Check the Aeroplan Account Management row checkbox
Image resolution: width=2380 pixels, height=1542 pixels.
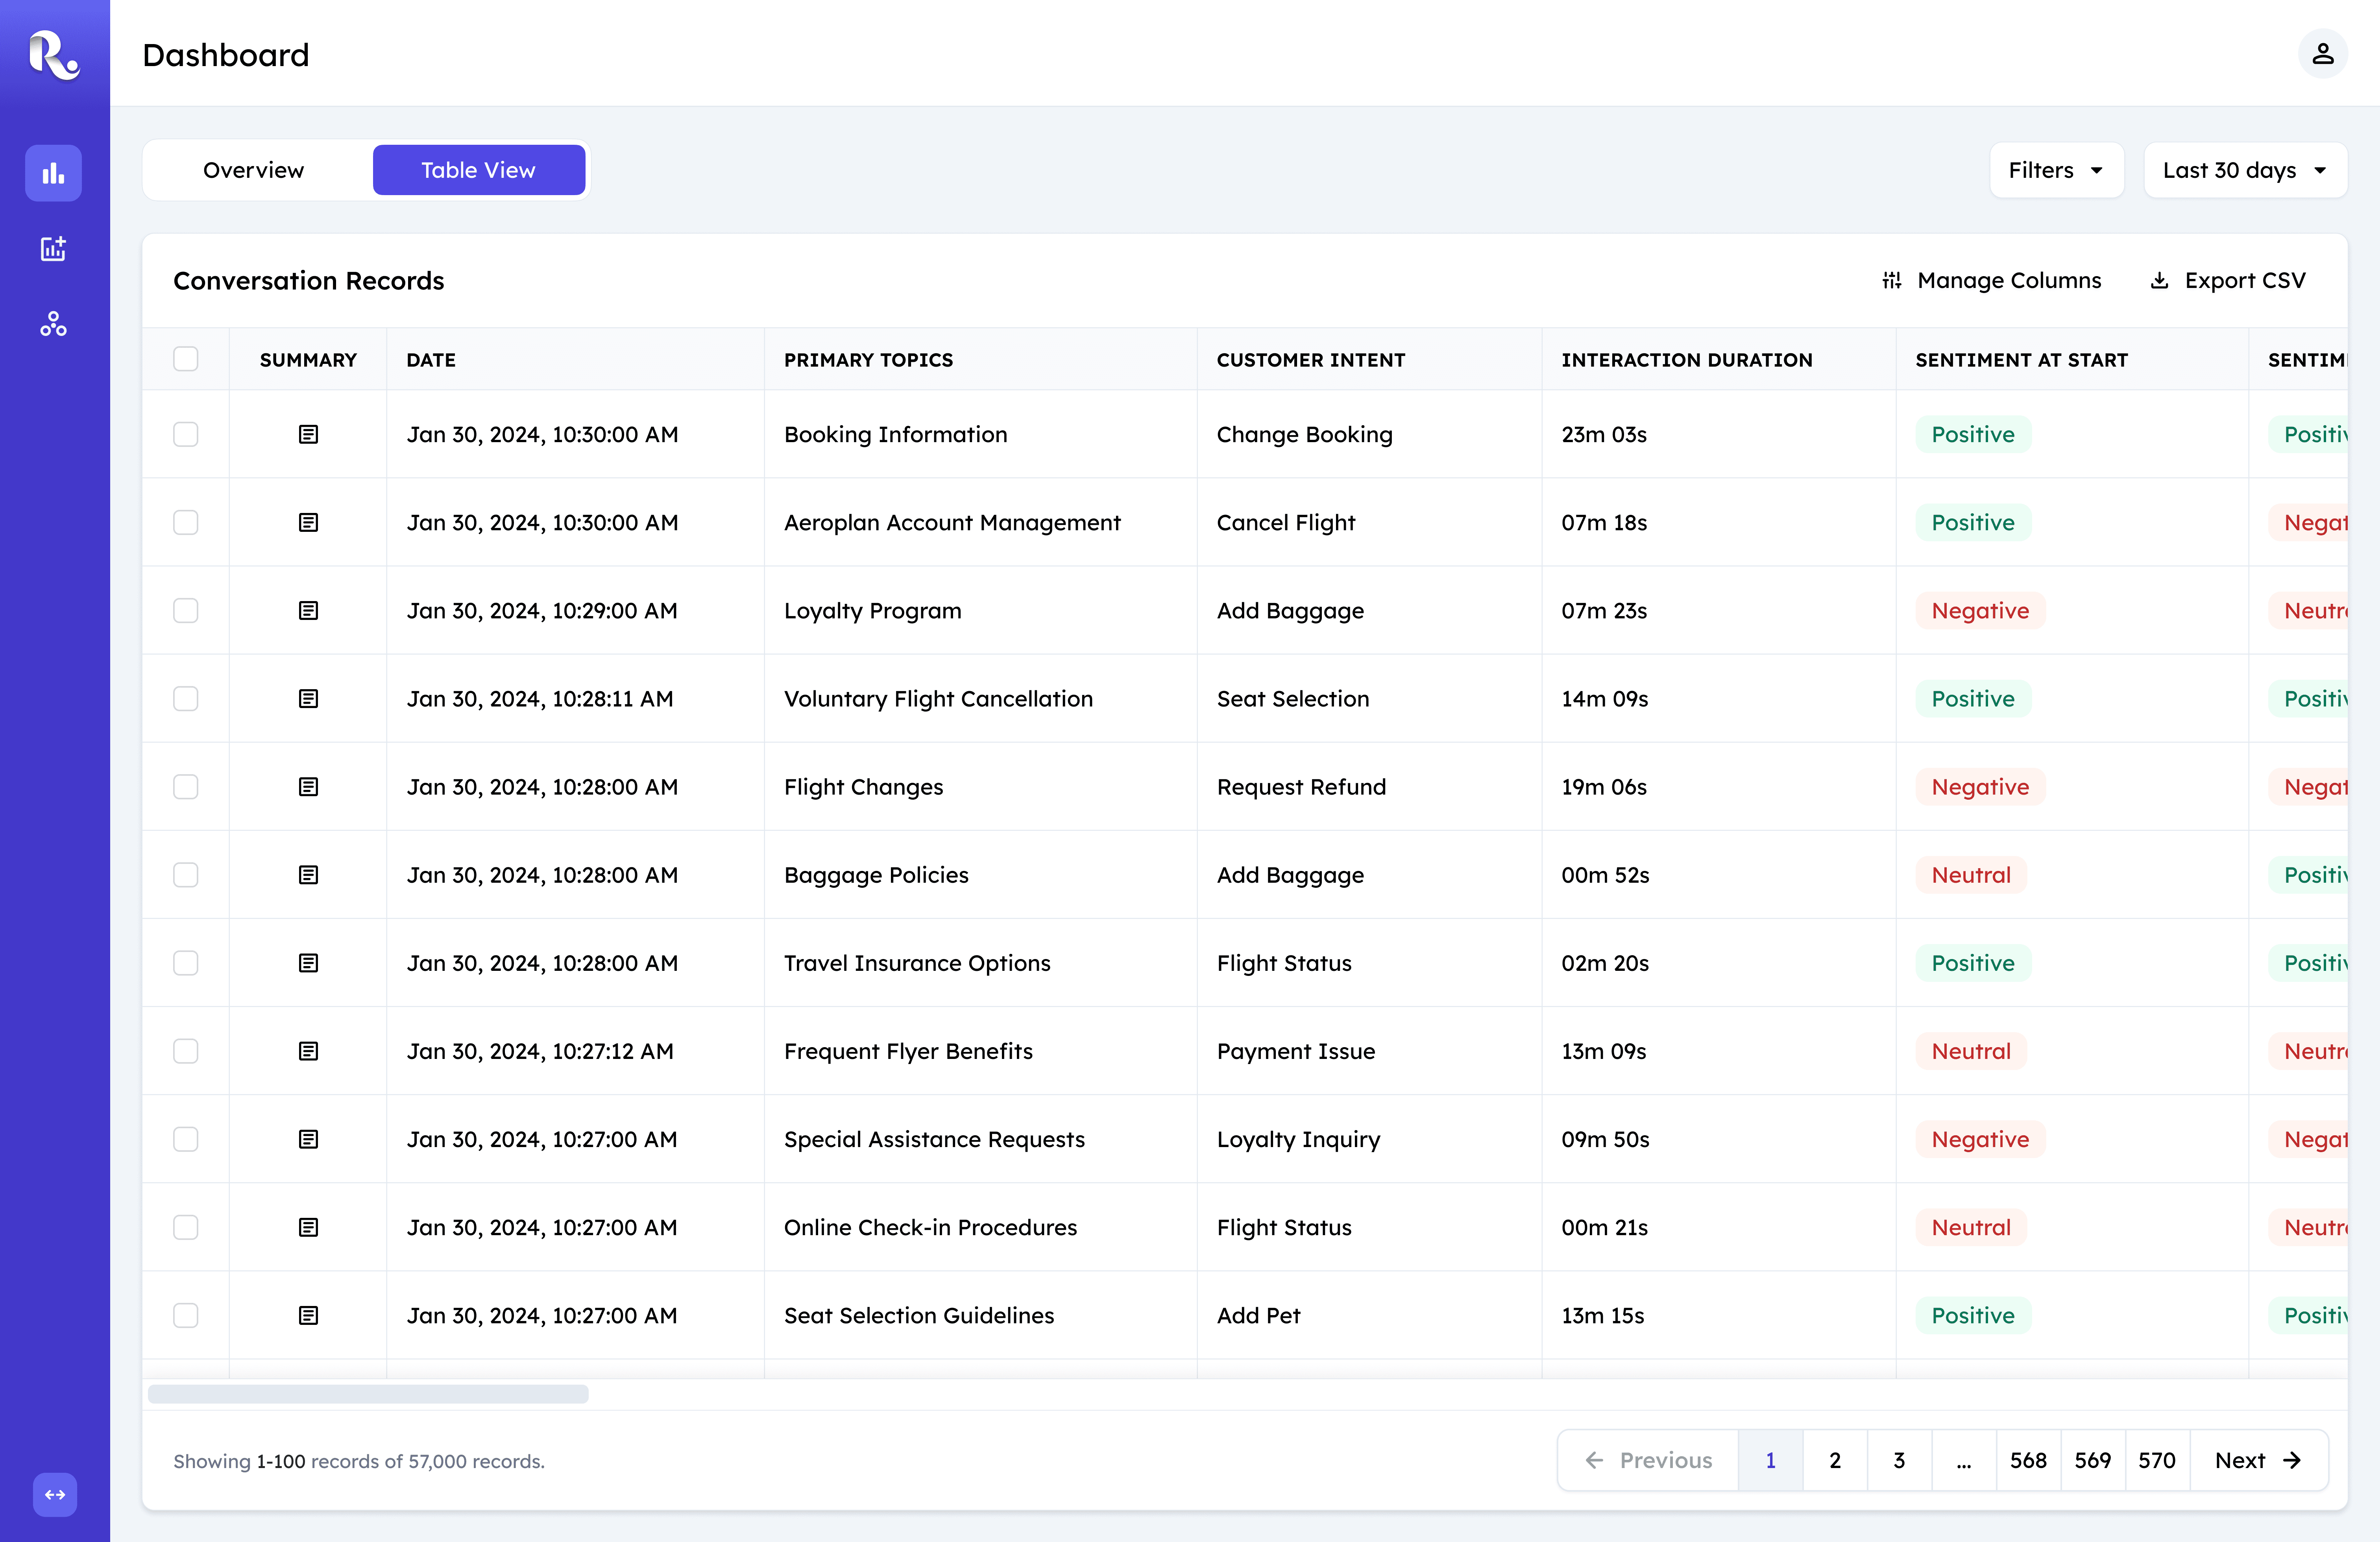[x=186, y=523]
